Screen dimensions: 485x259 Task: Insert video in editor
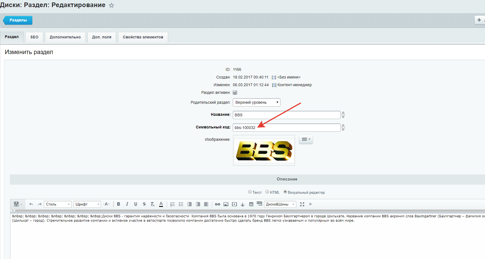point(234,204)
